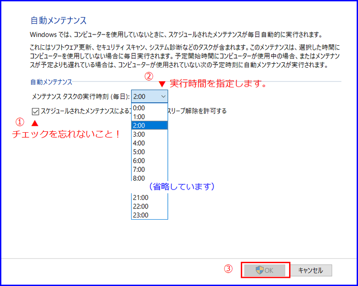The height and width of the screenshot is (286, 358).
Task: Select 5:00 as the maintenance time
Action: pos(149,152)
